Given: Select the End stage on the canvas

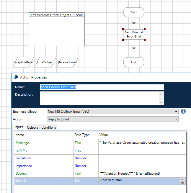Looking at the screenshot, I should click(134, 62).
